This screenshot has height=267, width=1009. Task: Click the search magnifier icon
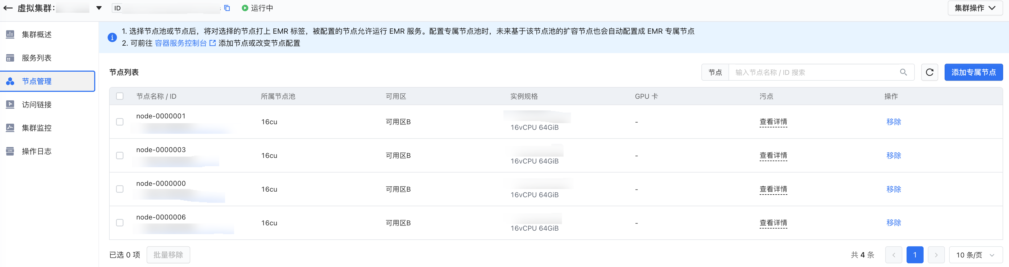point(903,72)
